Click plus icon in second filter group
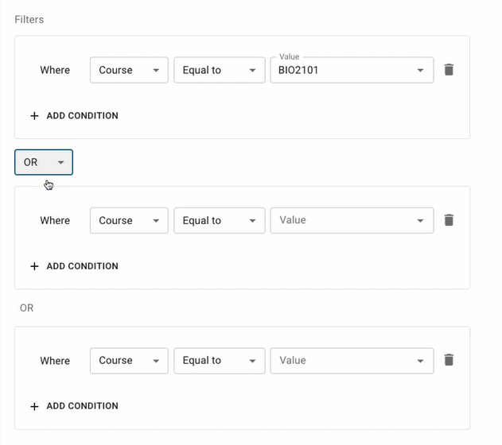 click(x=34, y=266)
